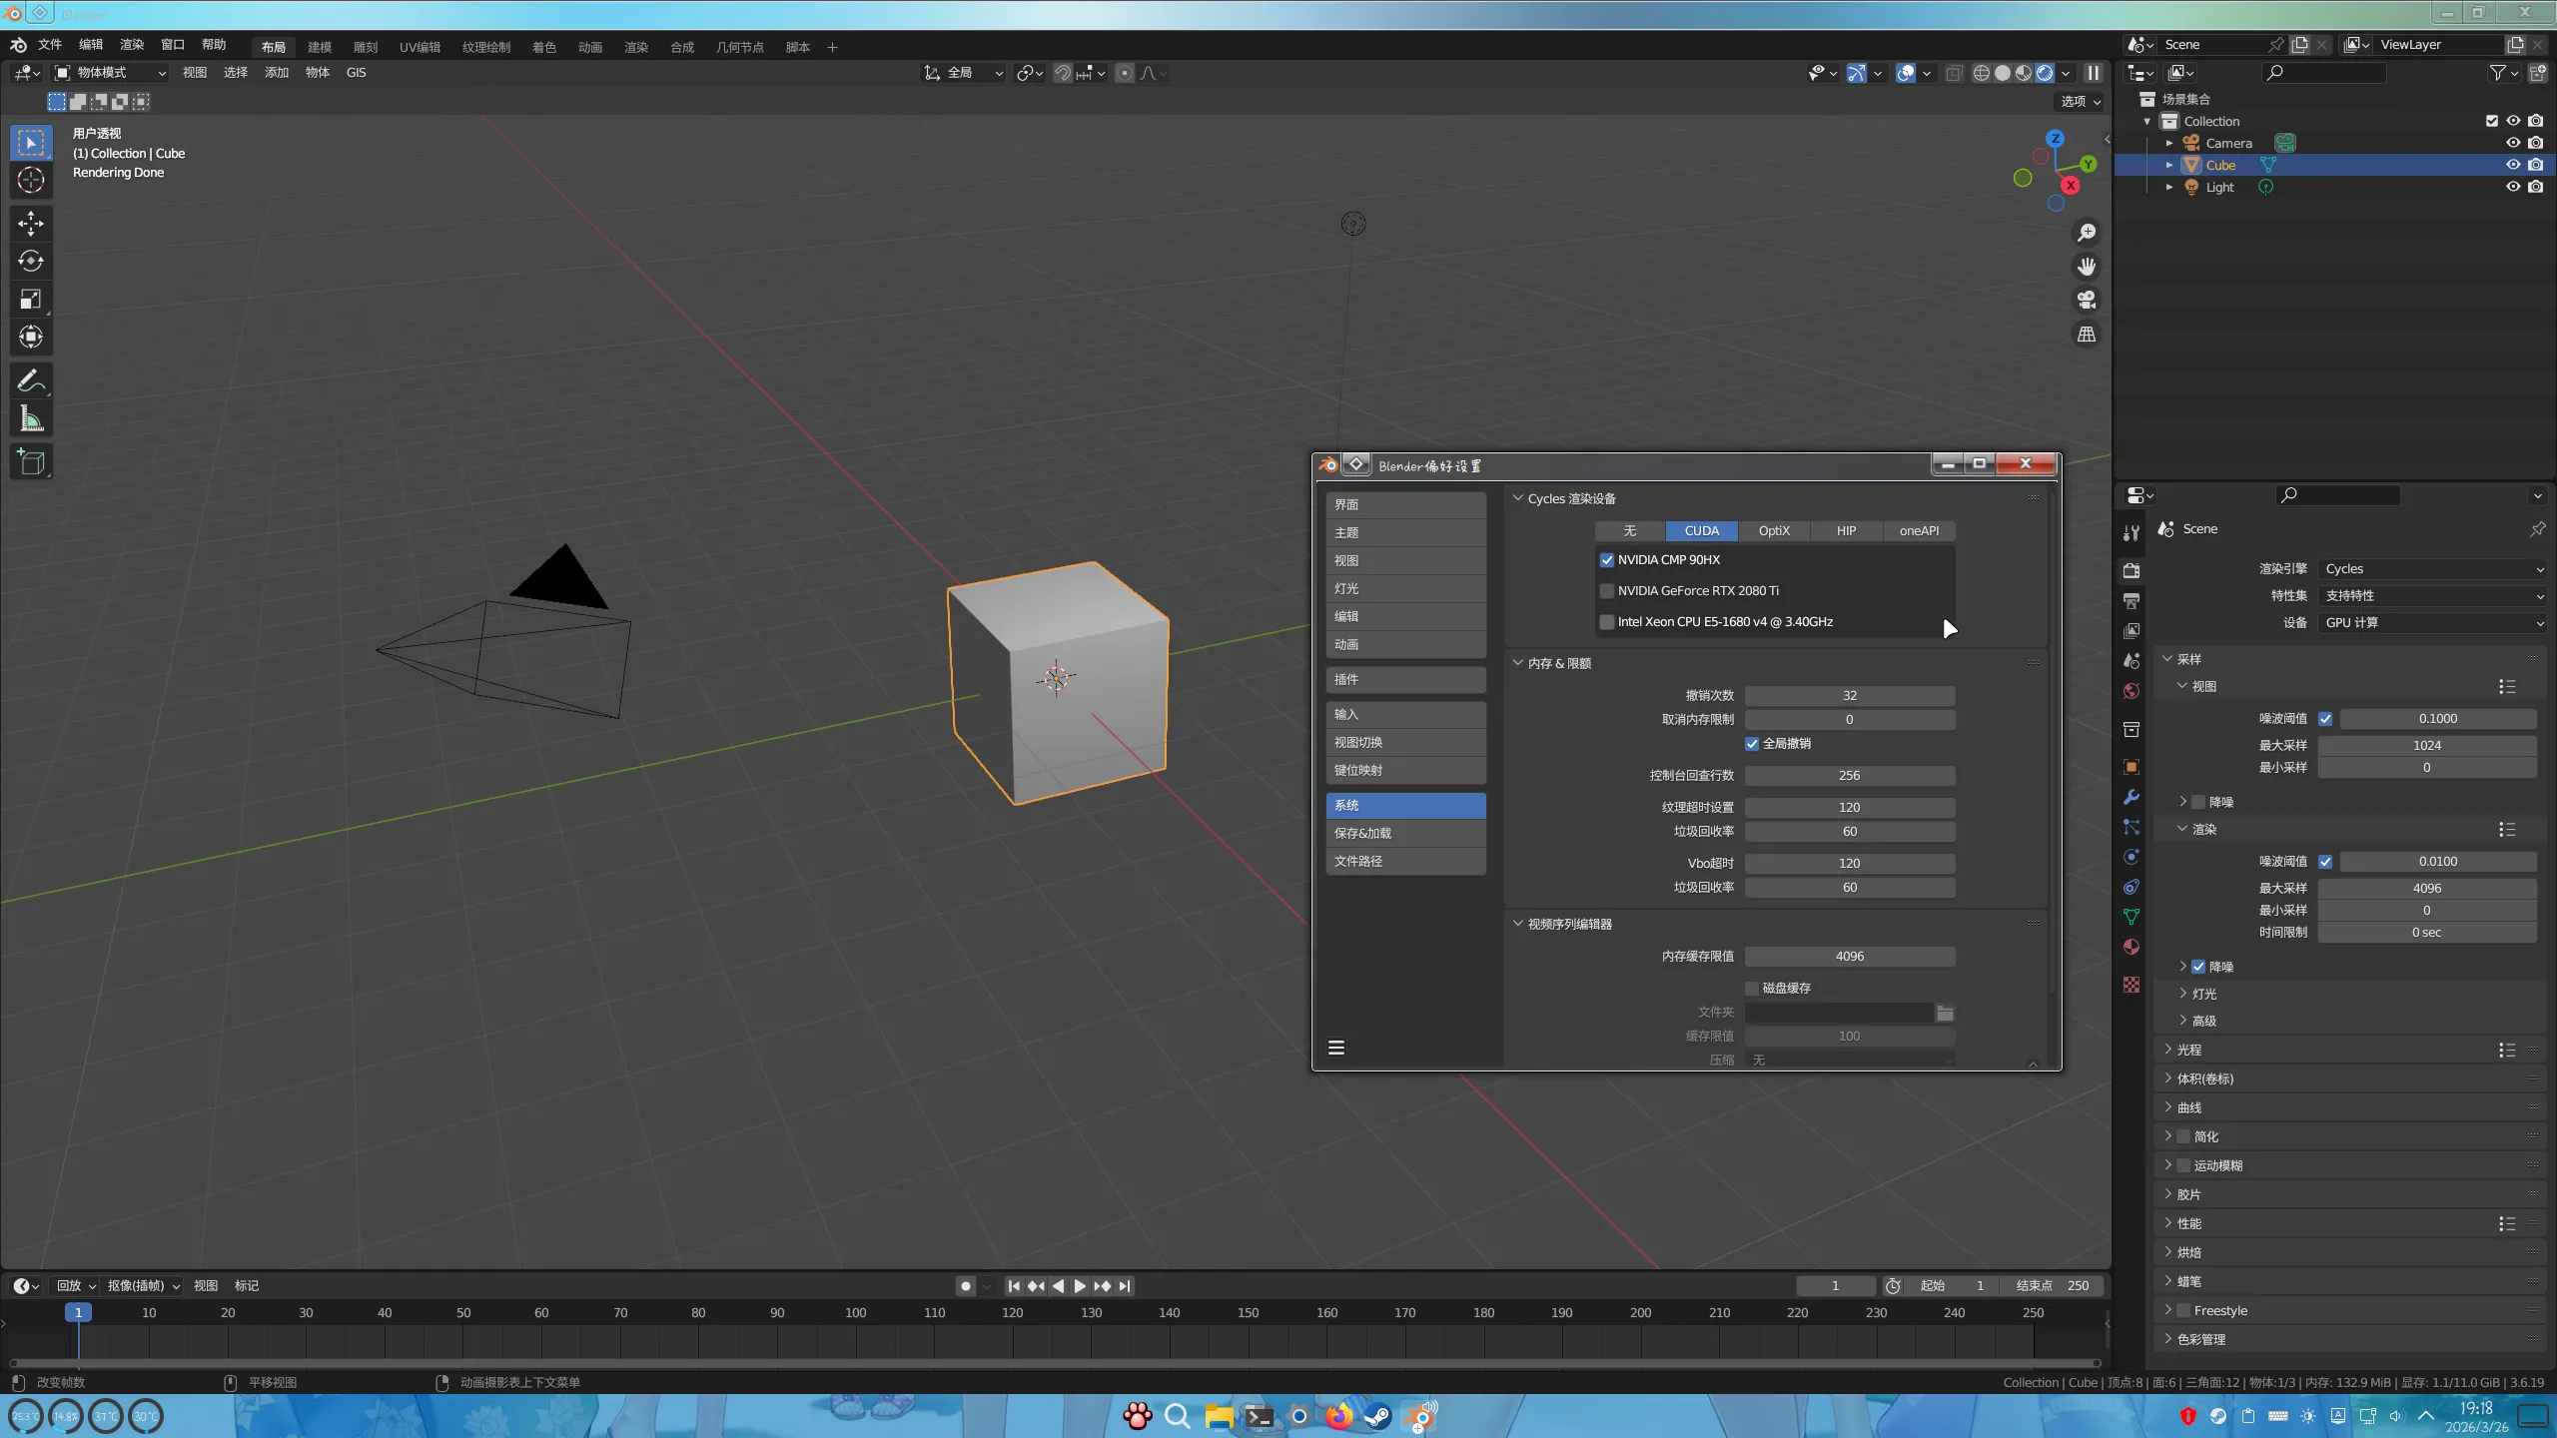The image size is (2557, 1438).
Task: Toggle camera view gizmo button
Action: pos(2087,301)
